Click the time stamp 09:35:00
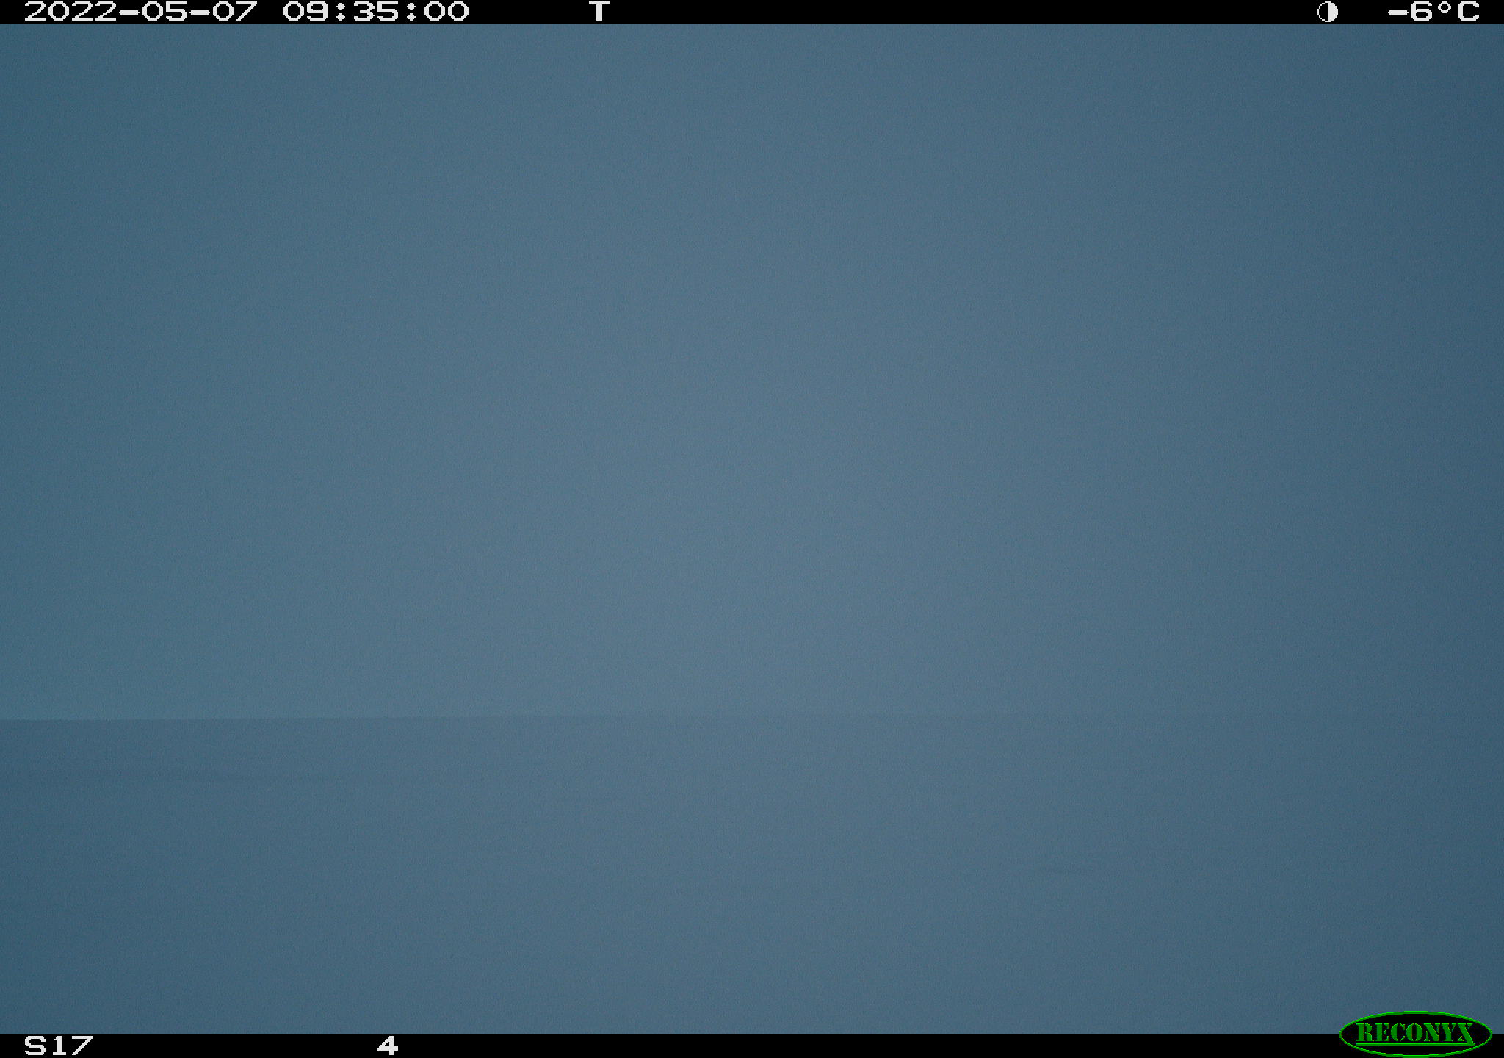 [375, 12]
